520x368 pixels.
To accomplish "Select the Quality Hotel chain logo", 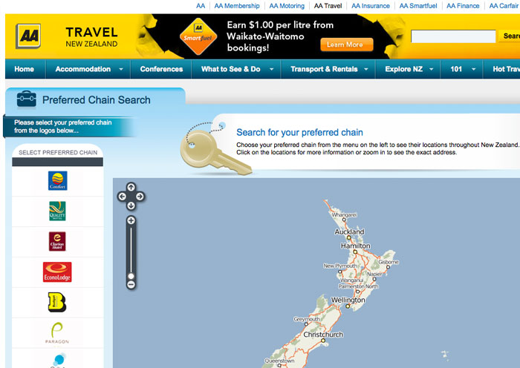I will 57,211.
